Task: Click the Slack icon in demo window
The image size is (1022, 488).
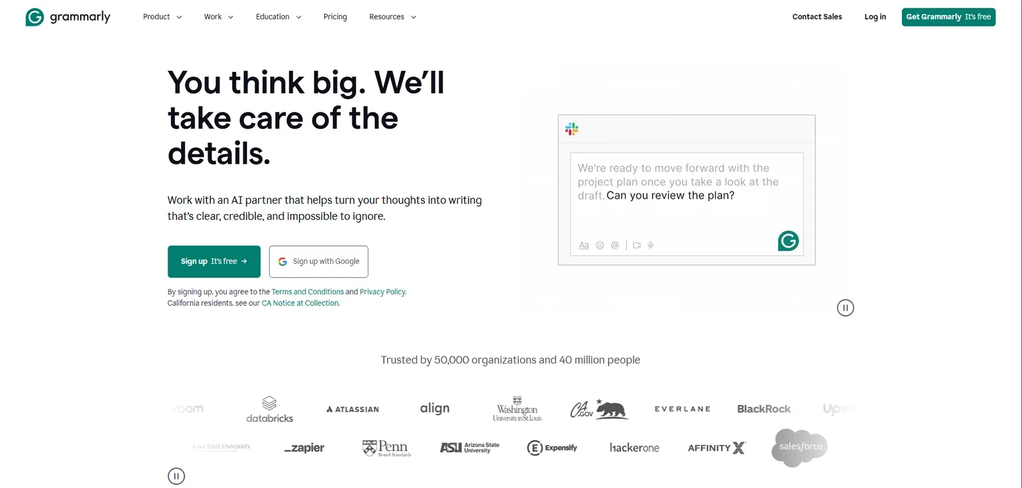Action: pos(572,129)
